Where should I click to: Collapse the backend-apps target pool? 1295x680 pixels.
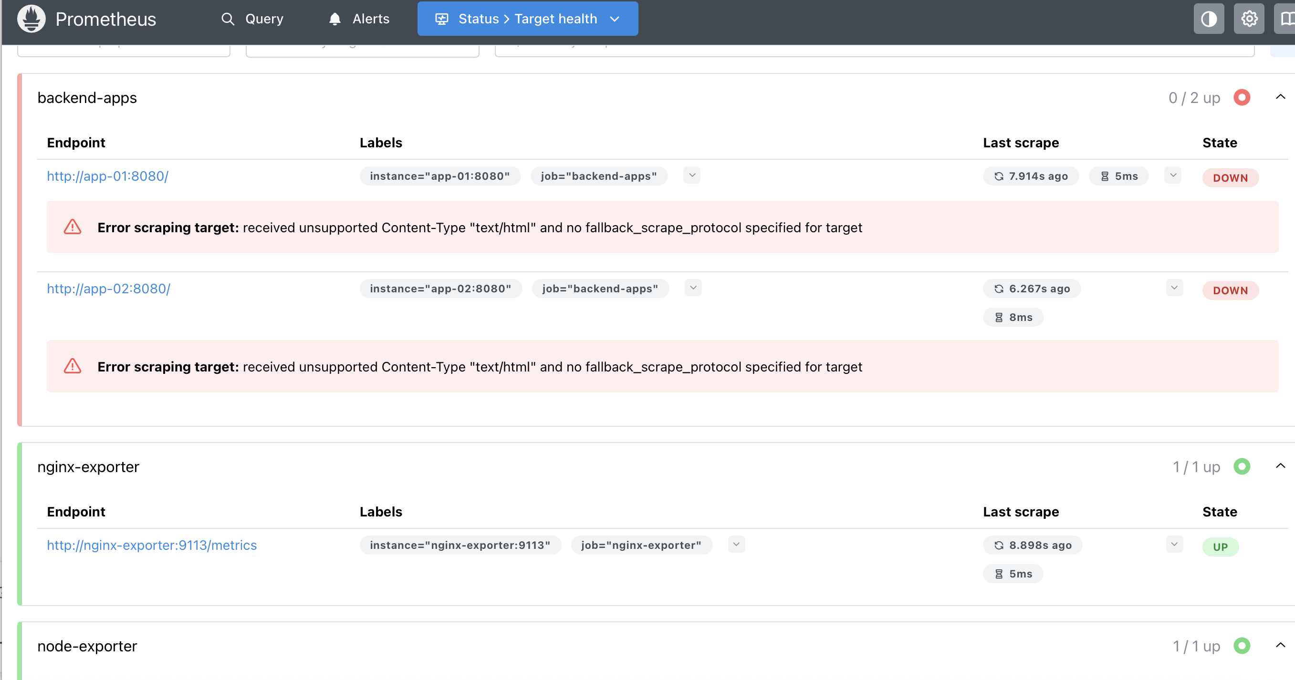point(1280,96)
